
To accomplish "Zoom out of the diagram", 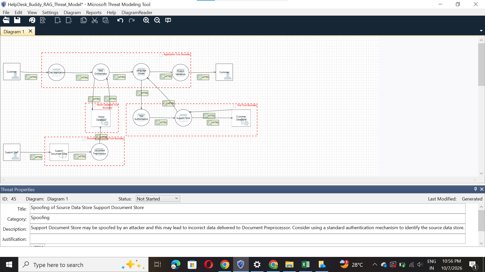I will coord(157,20).
